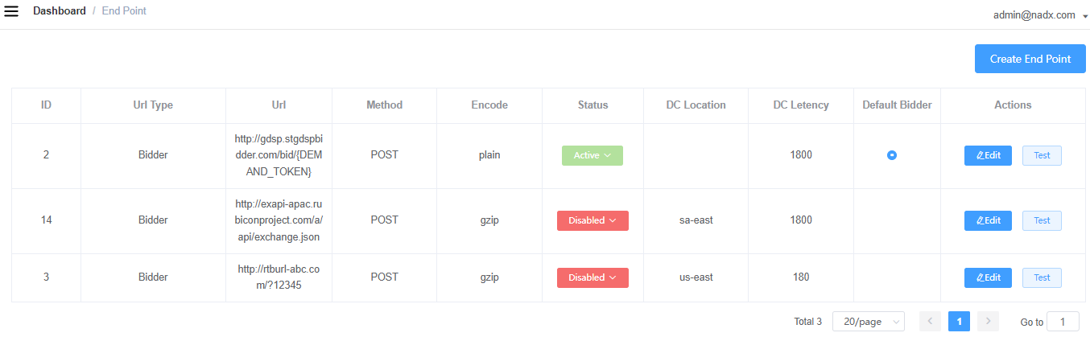Open the 20/page size selector
Screen dimensions: 1090x341
coord(869,322)
